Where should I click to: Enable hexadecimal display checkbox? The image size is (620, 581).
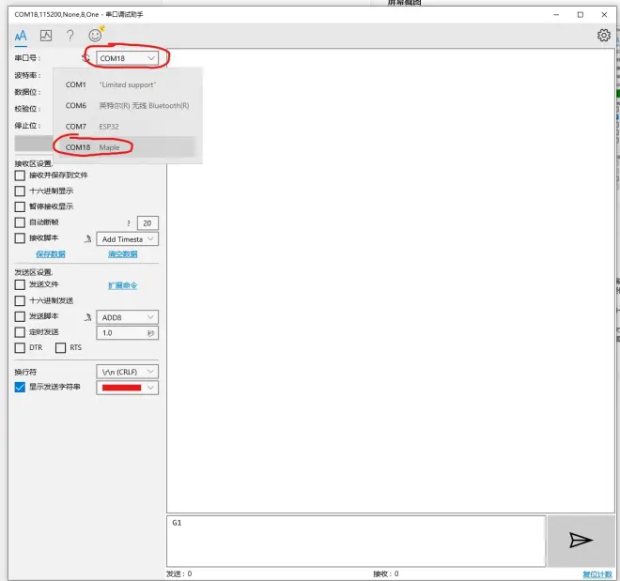pyautogui.click(x=20, y=191)
